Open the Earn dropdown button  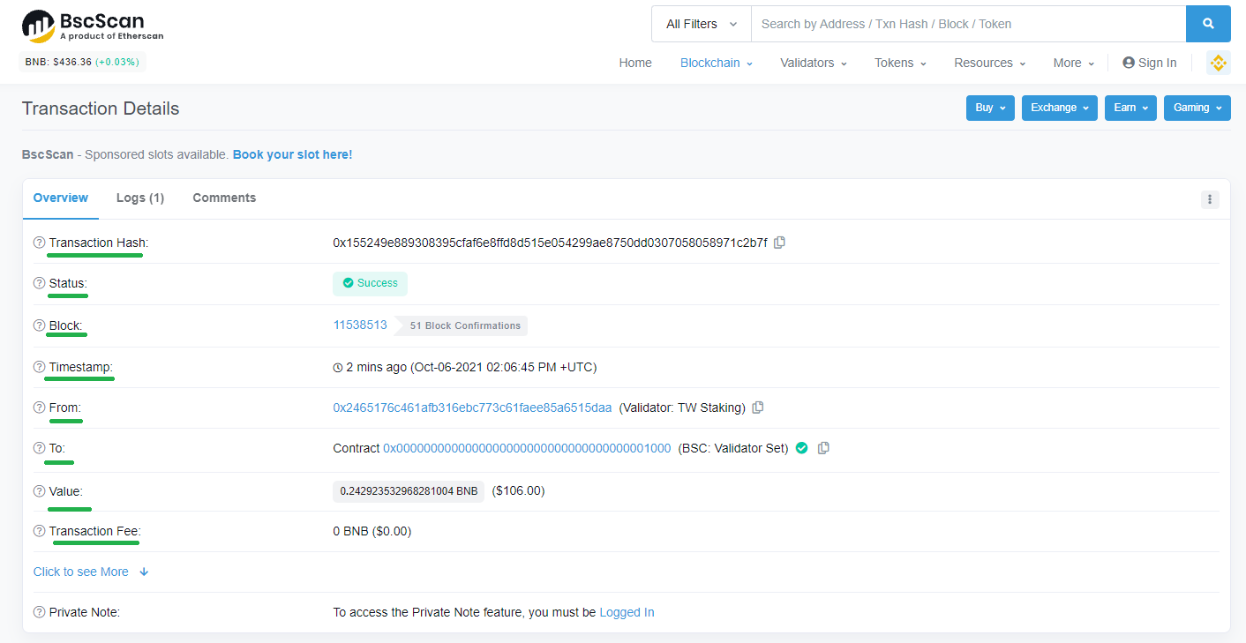[x=1130, y=108]
